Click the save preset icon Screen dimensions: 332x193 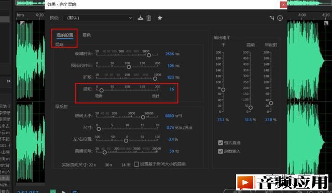point(141,18)
